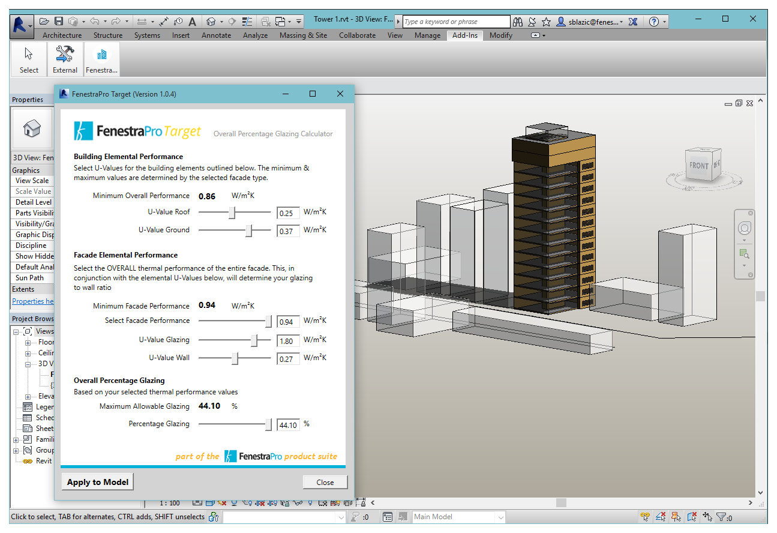Toggle the Select Links status bar icon

[645, 517]
